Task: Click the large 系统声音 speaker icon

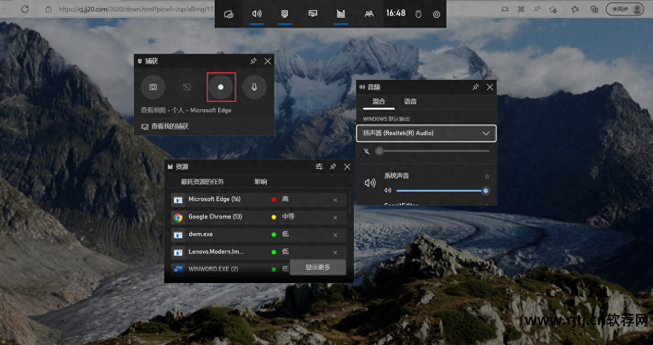Action: (370, 183)
